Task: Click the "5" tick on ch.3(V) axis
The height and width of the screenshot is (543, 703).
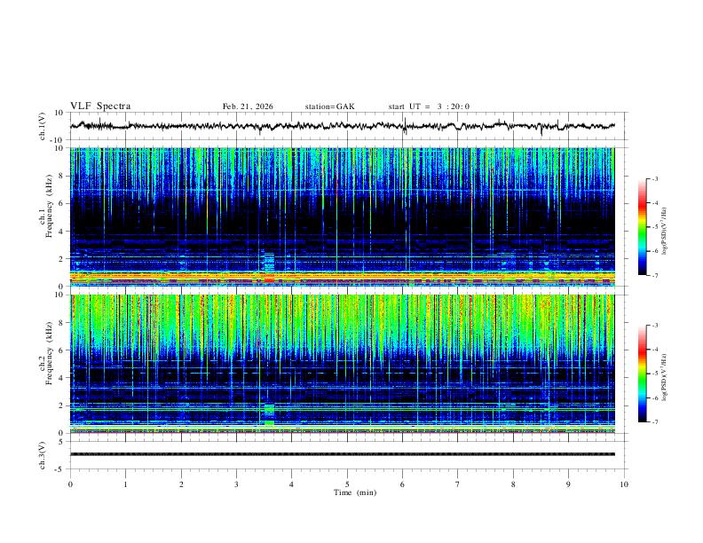Action: pyautogui.click(x=62, y=441)
